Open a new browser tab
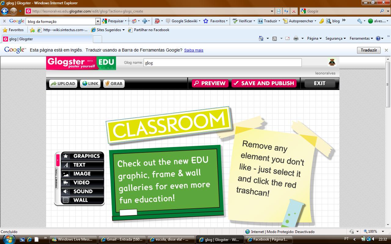391x244 pixels. click(x=97, y=39)
